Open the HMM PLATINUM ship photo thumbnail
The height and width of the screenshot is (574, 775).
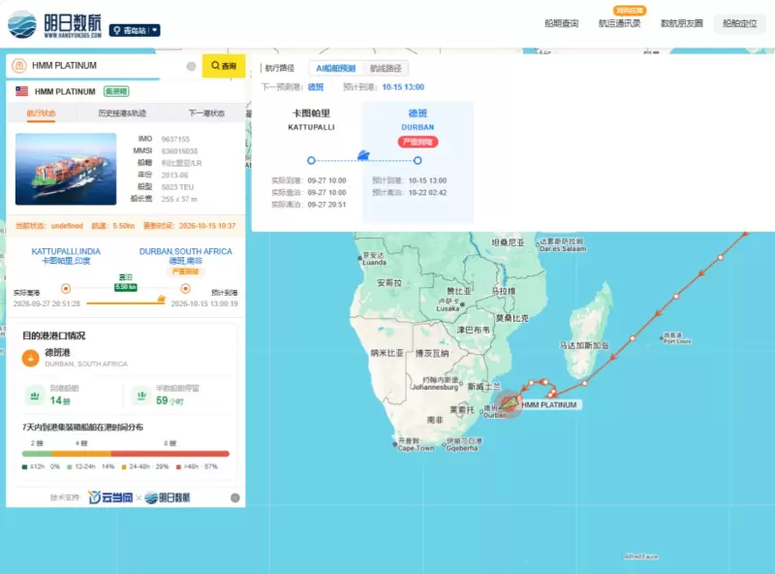click(x=66, y=169)
